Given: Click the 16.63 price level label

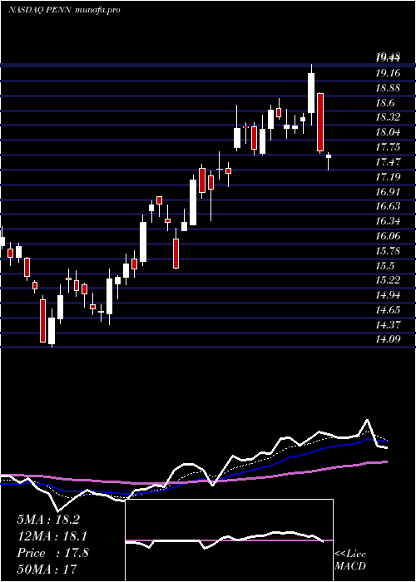Looking at the screenshot, I should pyautogui.click(x=388, y=206).
